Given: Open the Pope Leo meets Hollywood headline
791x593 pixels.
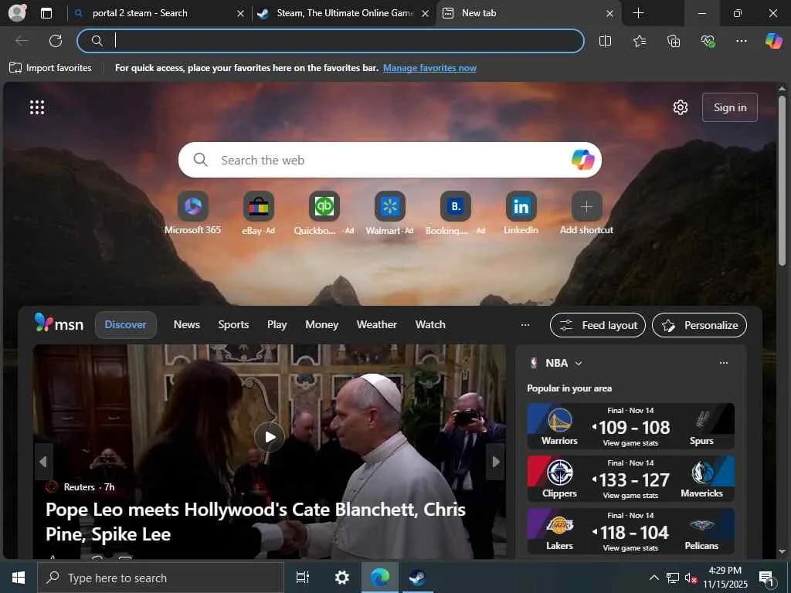Looking at the screenshot, I should point(255,521).
